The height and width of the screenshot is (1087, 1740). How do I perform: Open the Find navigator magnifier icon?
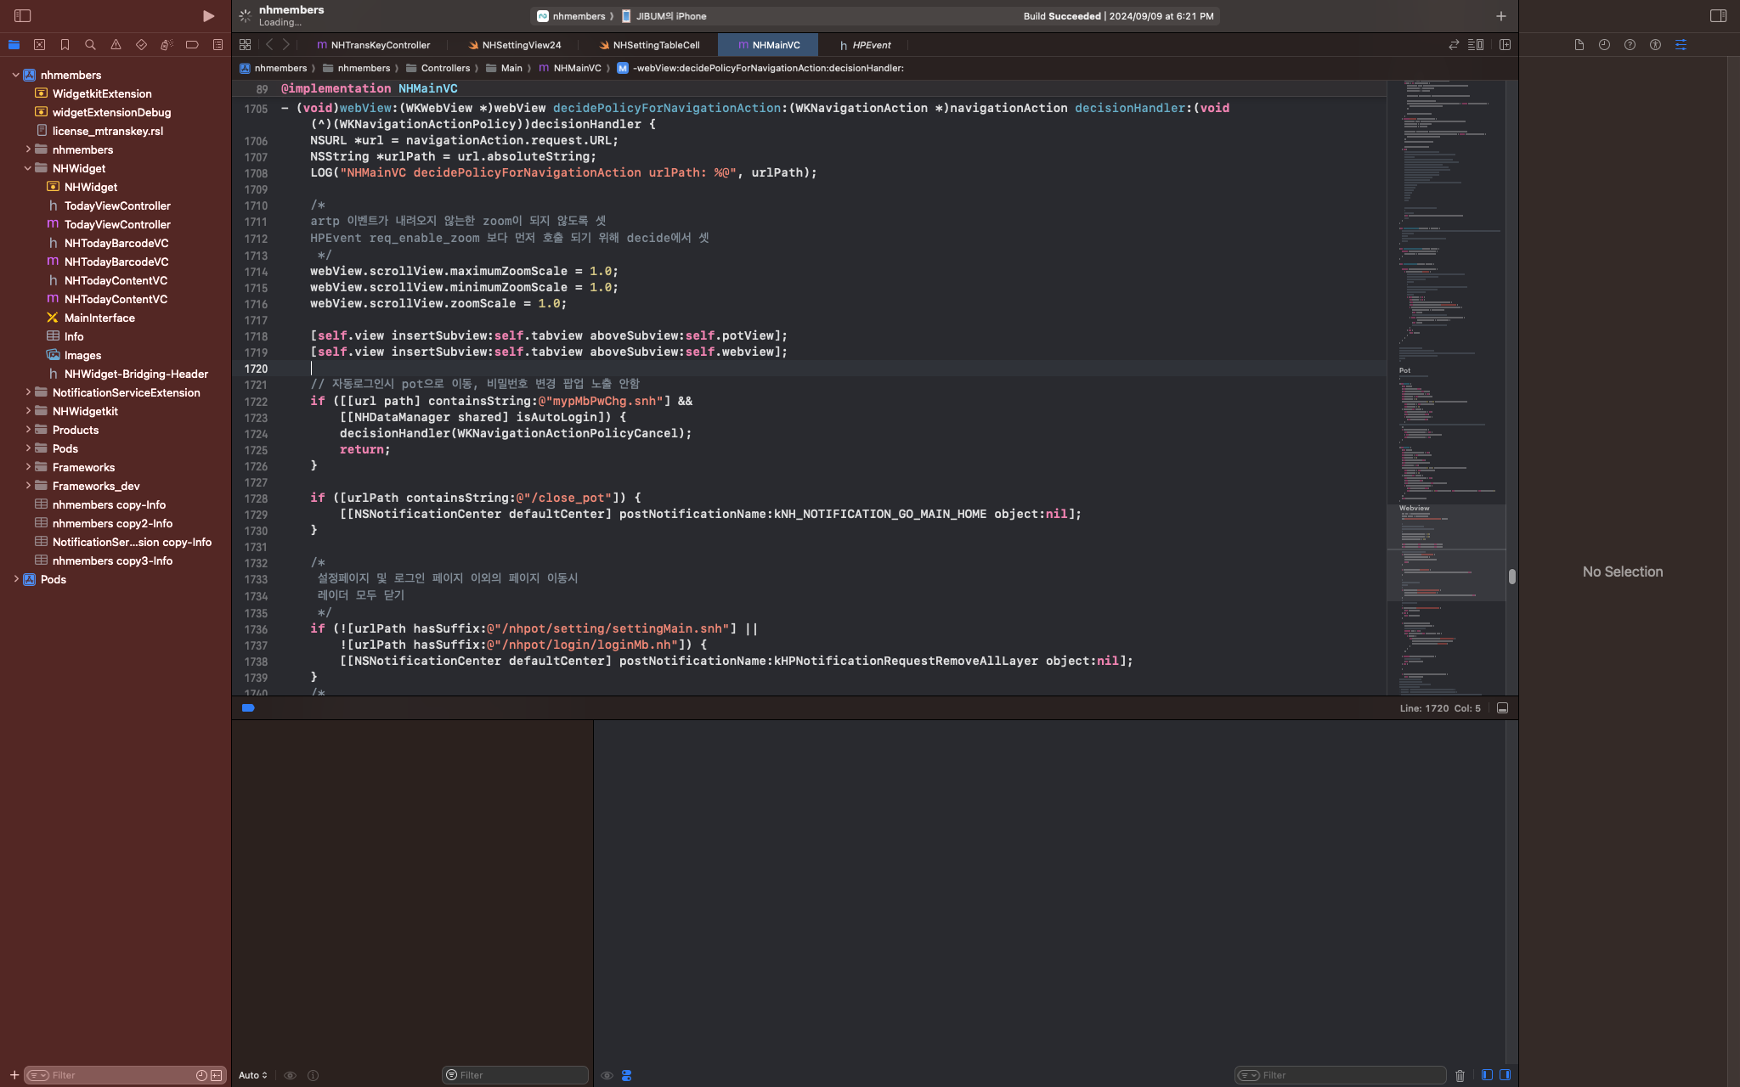coord(90,45)
